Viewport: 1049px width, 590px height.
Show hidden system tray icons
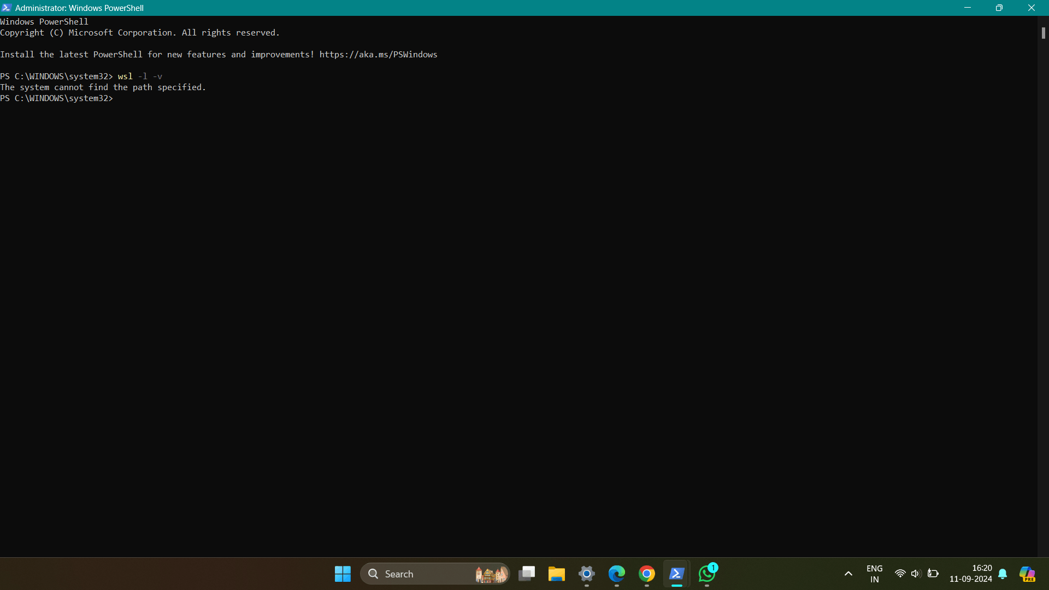848,574
